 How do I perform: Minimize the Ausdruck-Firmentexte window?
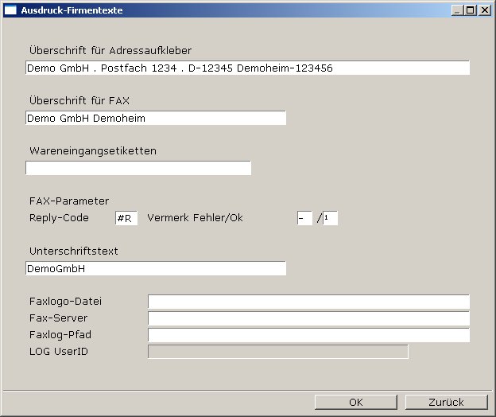click(x=458, y=10)
